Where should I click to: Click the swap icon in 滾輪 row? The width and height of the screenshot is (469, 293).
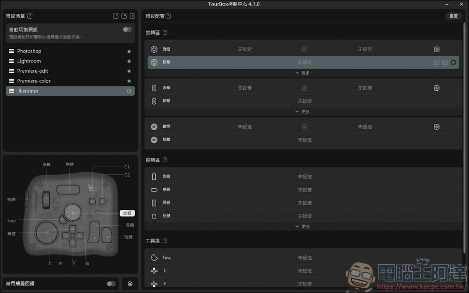coord(304,88)
